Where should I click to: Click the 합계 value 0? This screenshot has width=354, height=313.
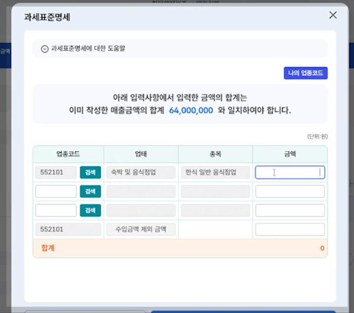click(x=322, y=248)
